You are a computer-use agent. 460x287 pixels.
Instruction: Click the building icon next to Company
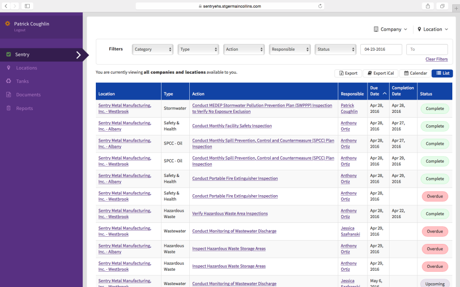(x=376, y=29)
